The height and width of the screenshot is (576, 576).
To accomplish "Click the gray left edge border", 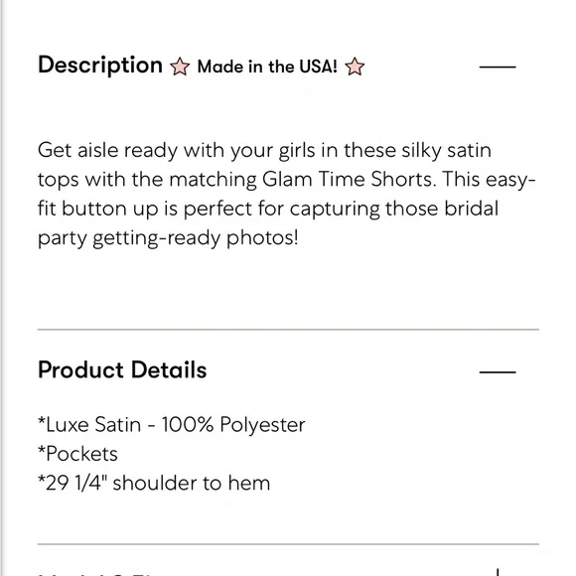I will pyautogui.click(x=2, y=288).
